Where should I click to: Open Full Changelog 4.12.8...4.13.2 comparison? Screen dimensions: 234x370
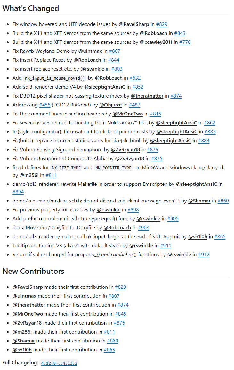pos(59,363)
